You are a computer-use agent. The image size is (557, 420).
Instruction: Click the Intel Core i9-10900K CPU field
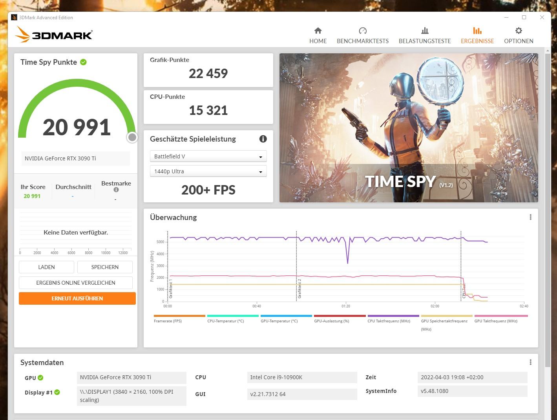click(302, 377)
